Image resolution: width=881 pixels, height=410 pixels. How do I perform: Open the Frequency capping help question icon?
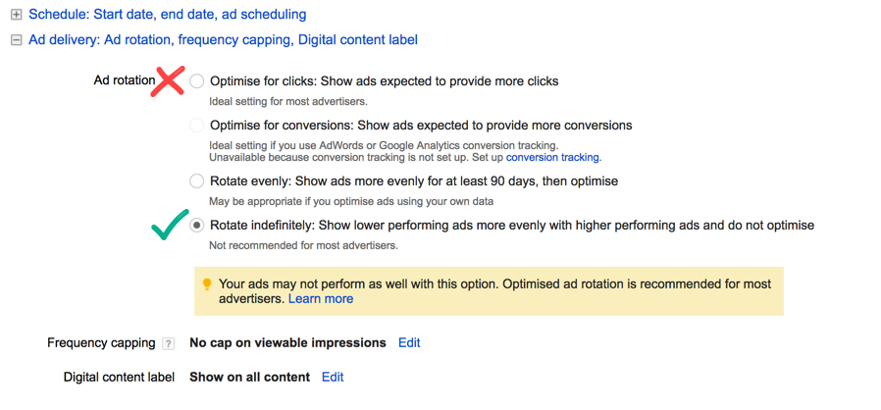pyautogui.click(x=169, y=343)
